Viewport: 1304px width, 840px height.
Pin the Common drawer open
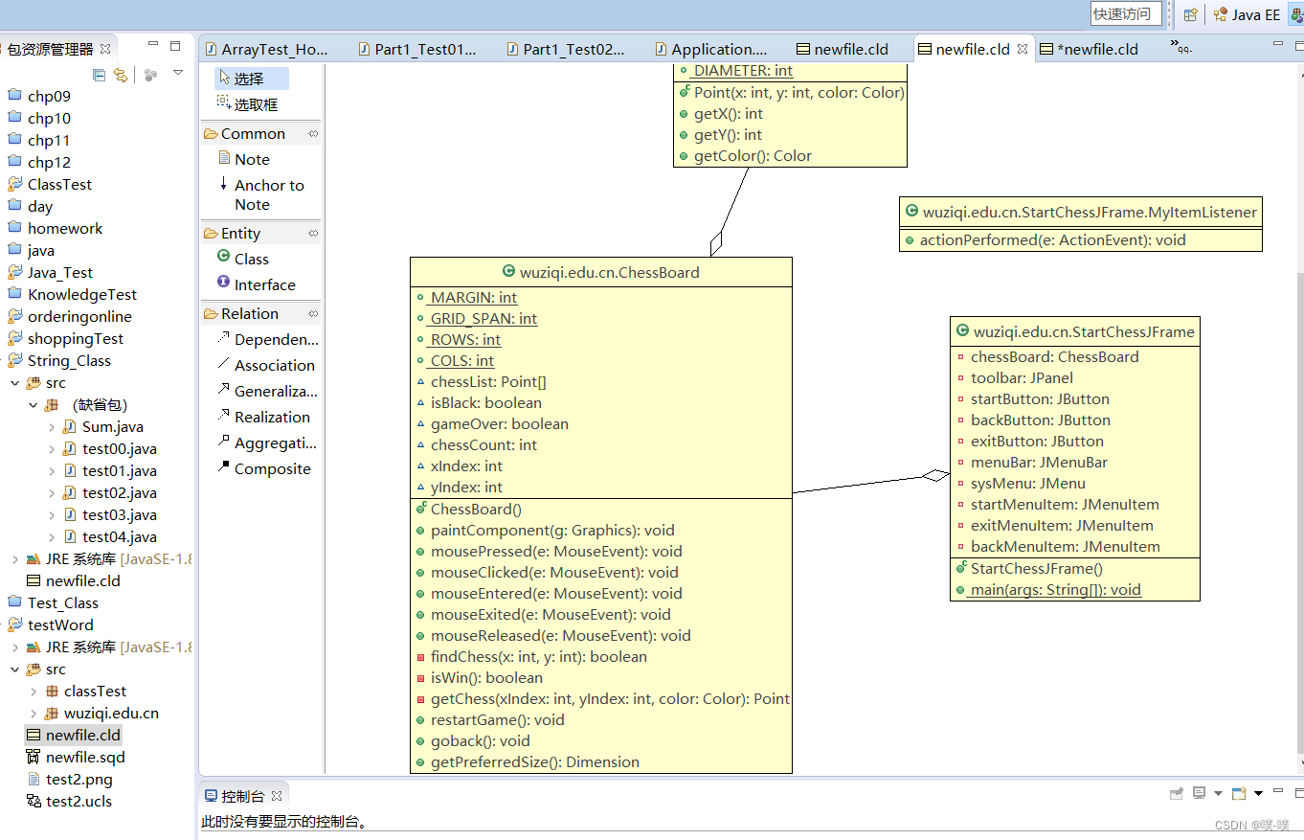[x=312, y=133]
